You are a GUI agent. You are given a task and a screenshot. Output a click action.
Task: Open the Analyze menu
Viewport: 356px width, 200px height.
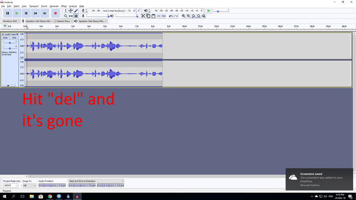pos(73,6)
